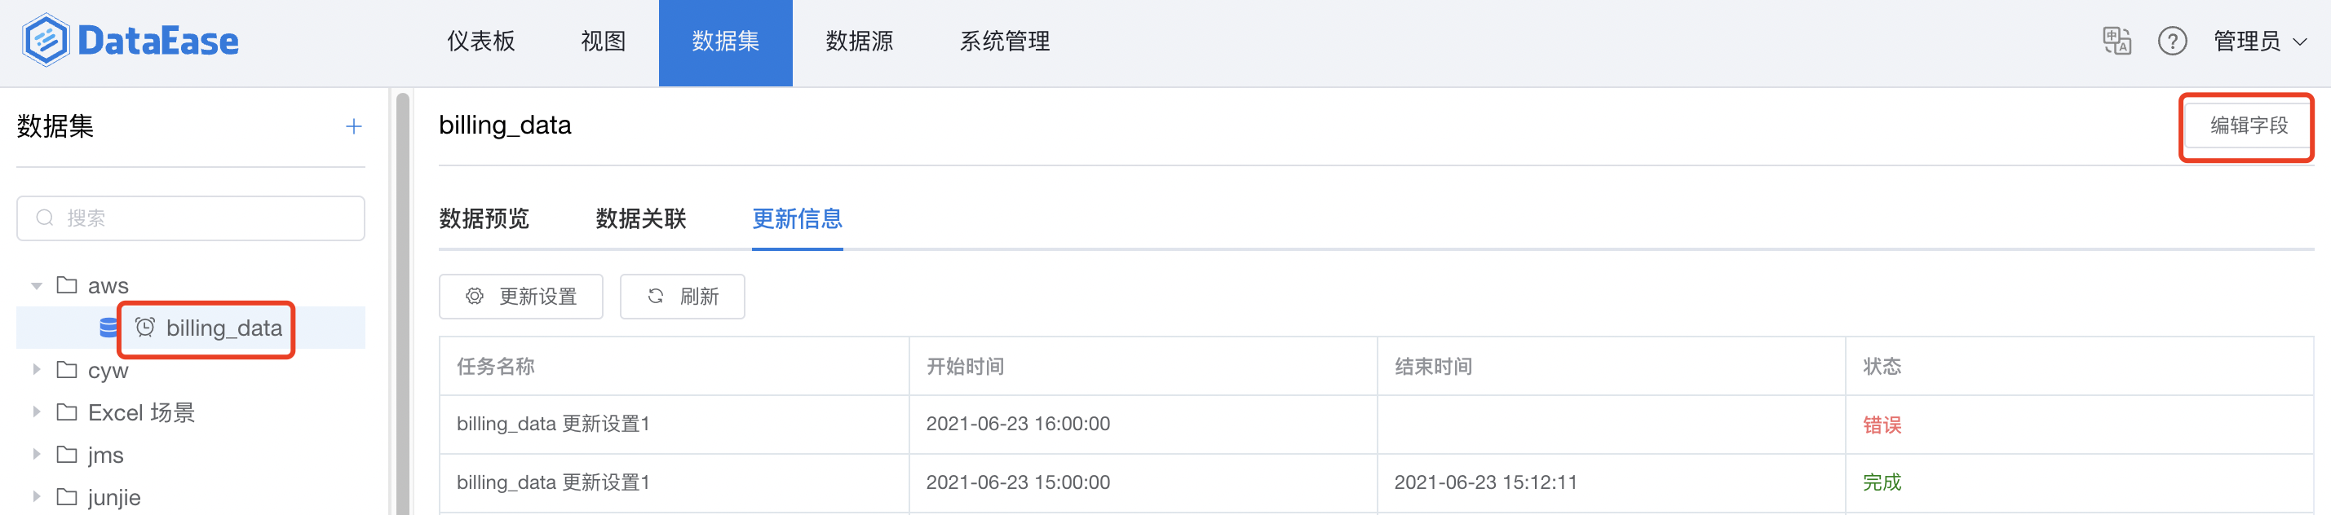Add a new dataset with plus icon
2331x515 pixels.
point(354,126)
